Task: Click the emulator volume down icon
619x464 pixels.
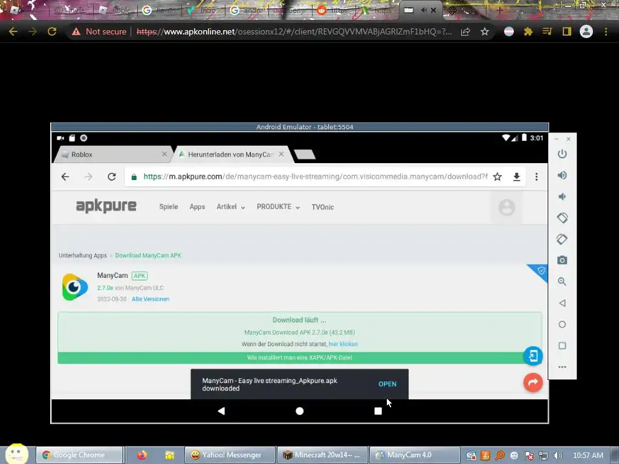Action: 562,196
